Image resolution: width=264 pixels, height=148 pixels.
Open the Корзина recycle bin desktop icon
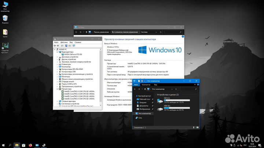5,19
